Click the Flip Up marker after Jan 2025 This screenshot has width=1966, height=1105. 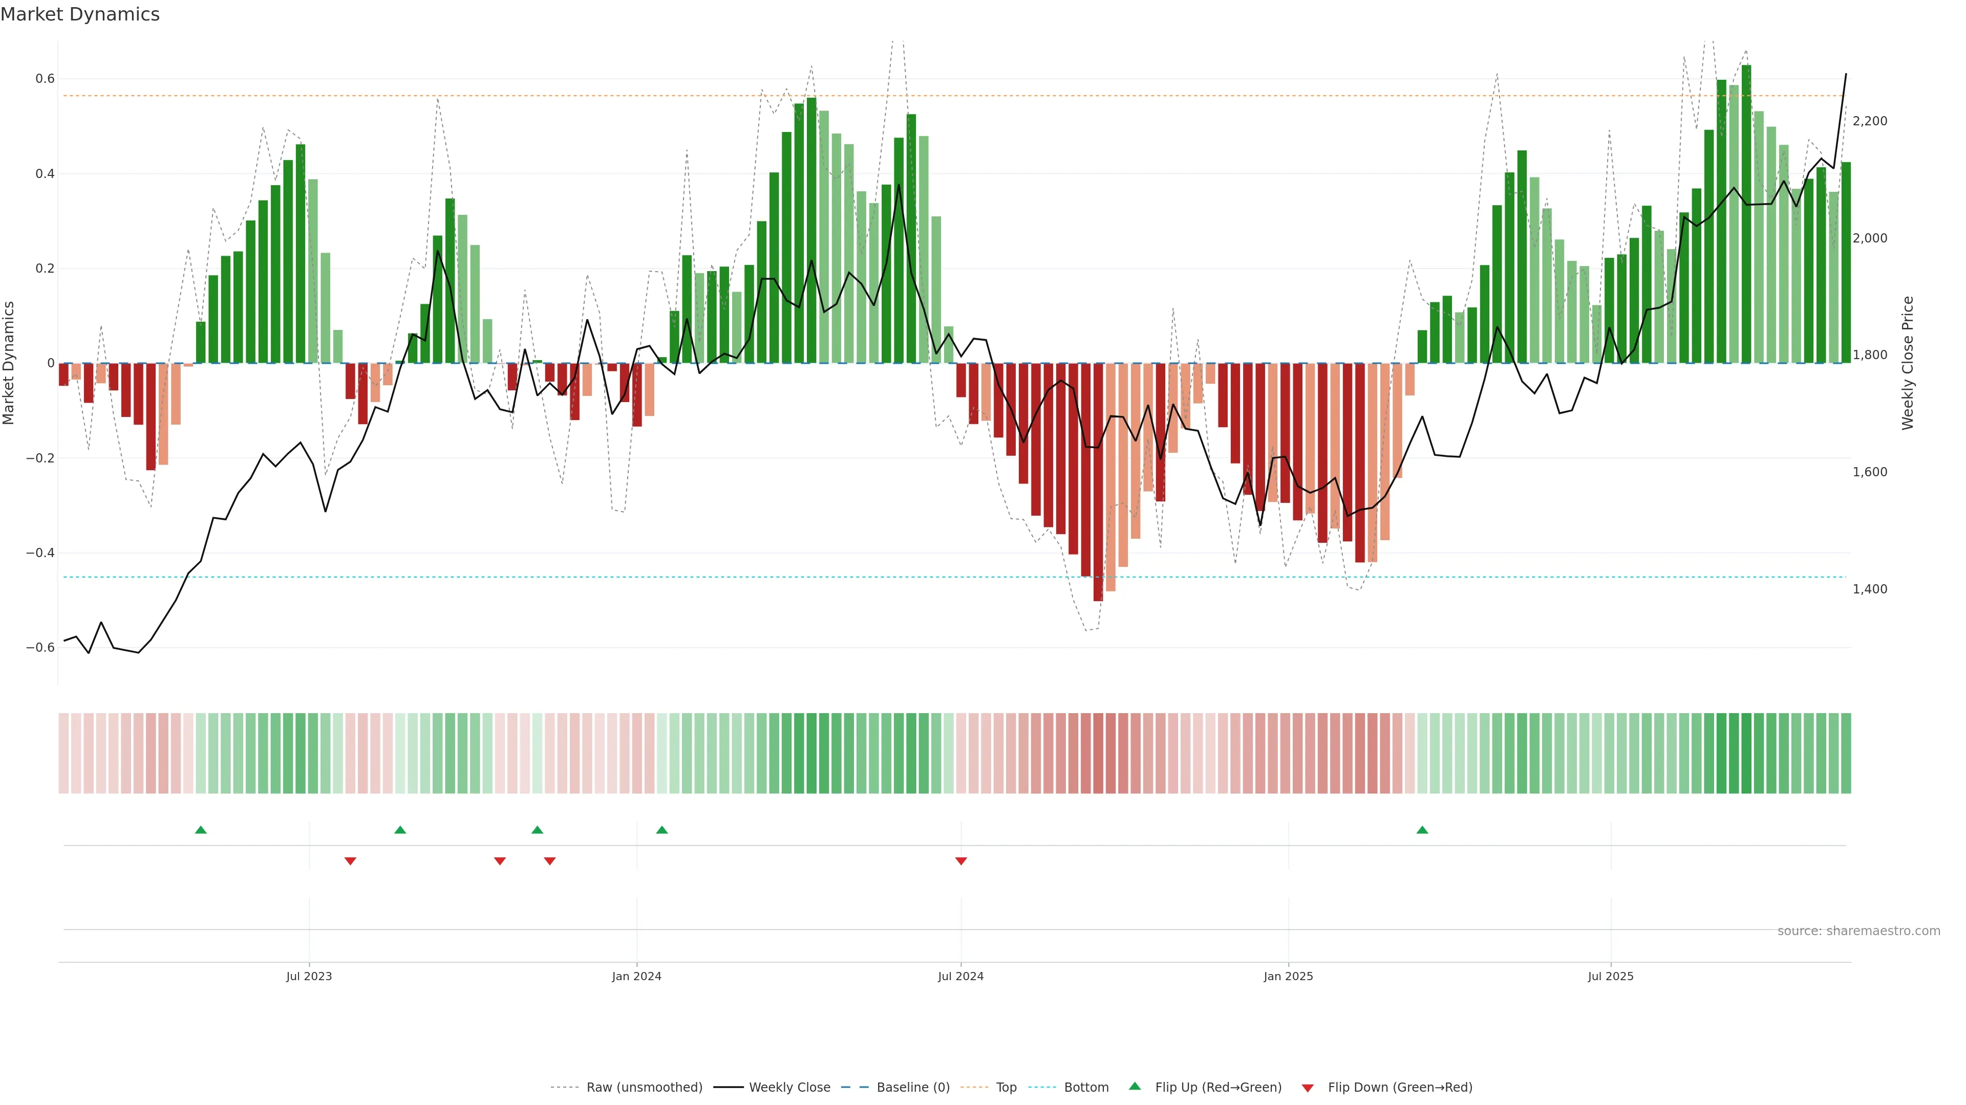click(x=1422, y=830)
